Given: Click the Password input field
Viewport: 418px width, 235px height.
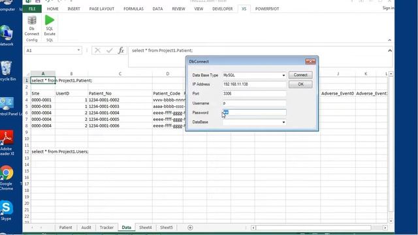Looking at the screenshot, I should coord(254,113).
